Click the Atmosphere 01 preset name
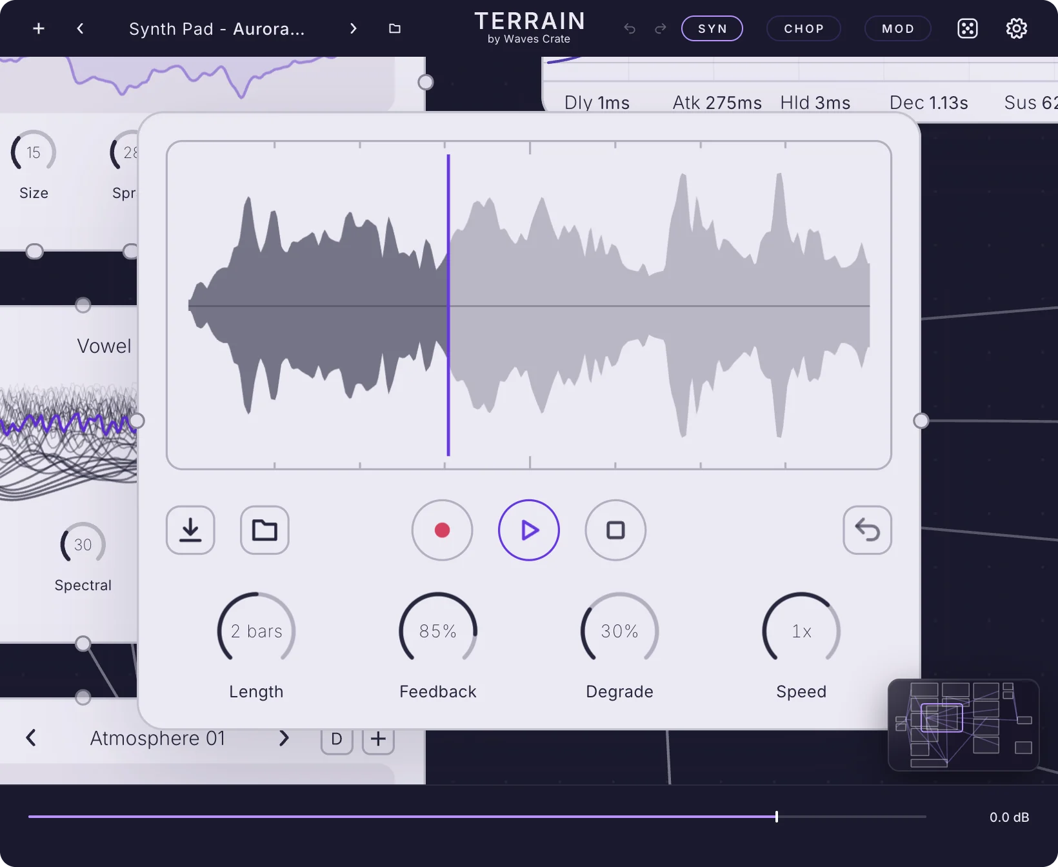1058x867 pixels. pos(157,738)
